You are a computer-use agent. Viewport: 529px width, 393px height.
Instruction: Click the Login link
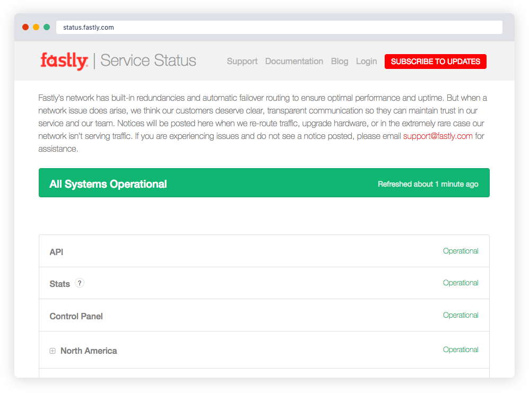(366, 61)
